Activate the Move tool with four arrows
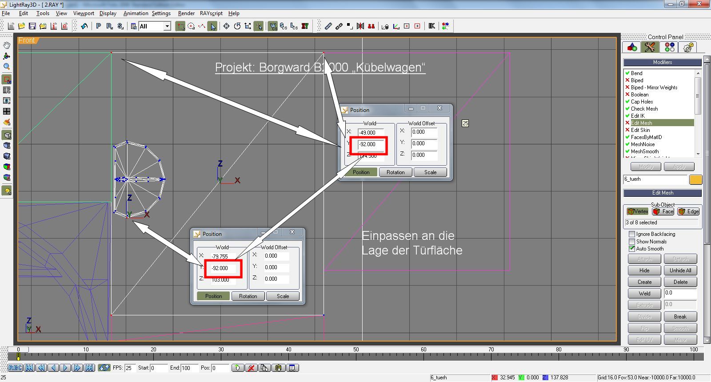The image size is (711, 382). 226,26
